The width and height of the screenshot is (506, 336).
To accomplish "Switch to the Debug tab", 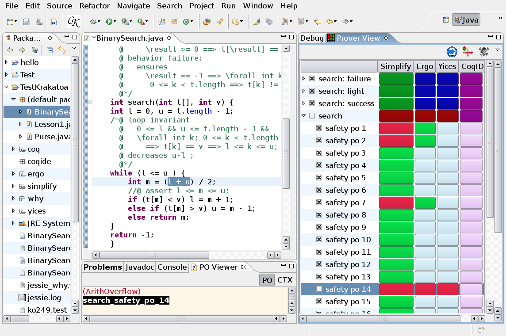I will [x=312, y=38].
